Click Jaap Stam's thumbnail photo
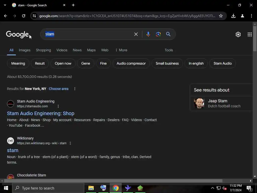Viewport: 257px width, 193px height. point(199,103)
